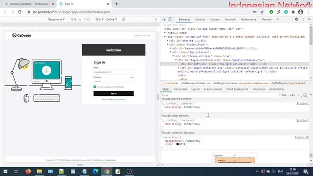Switch to the Console tab
Viewport: 313px width, 176px height.
200,20
